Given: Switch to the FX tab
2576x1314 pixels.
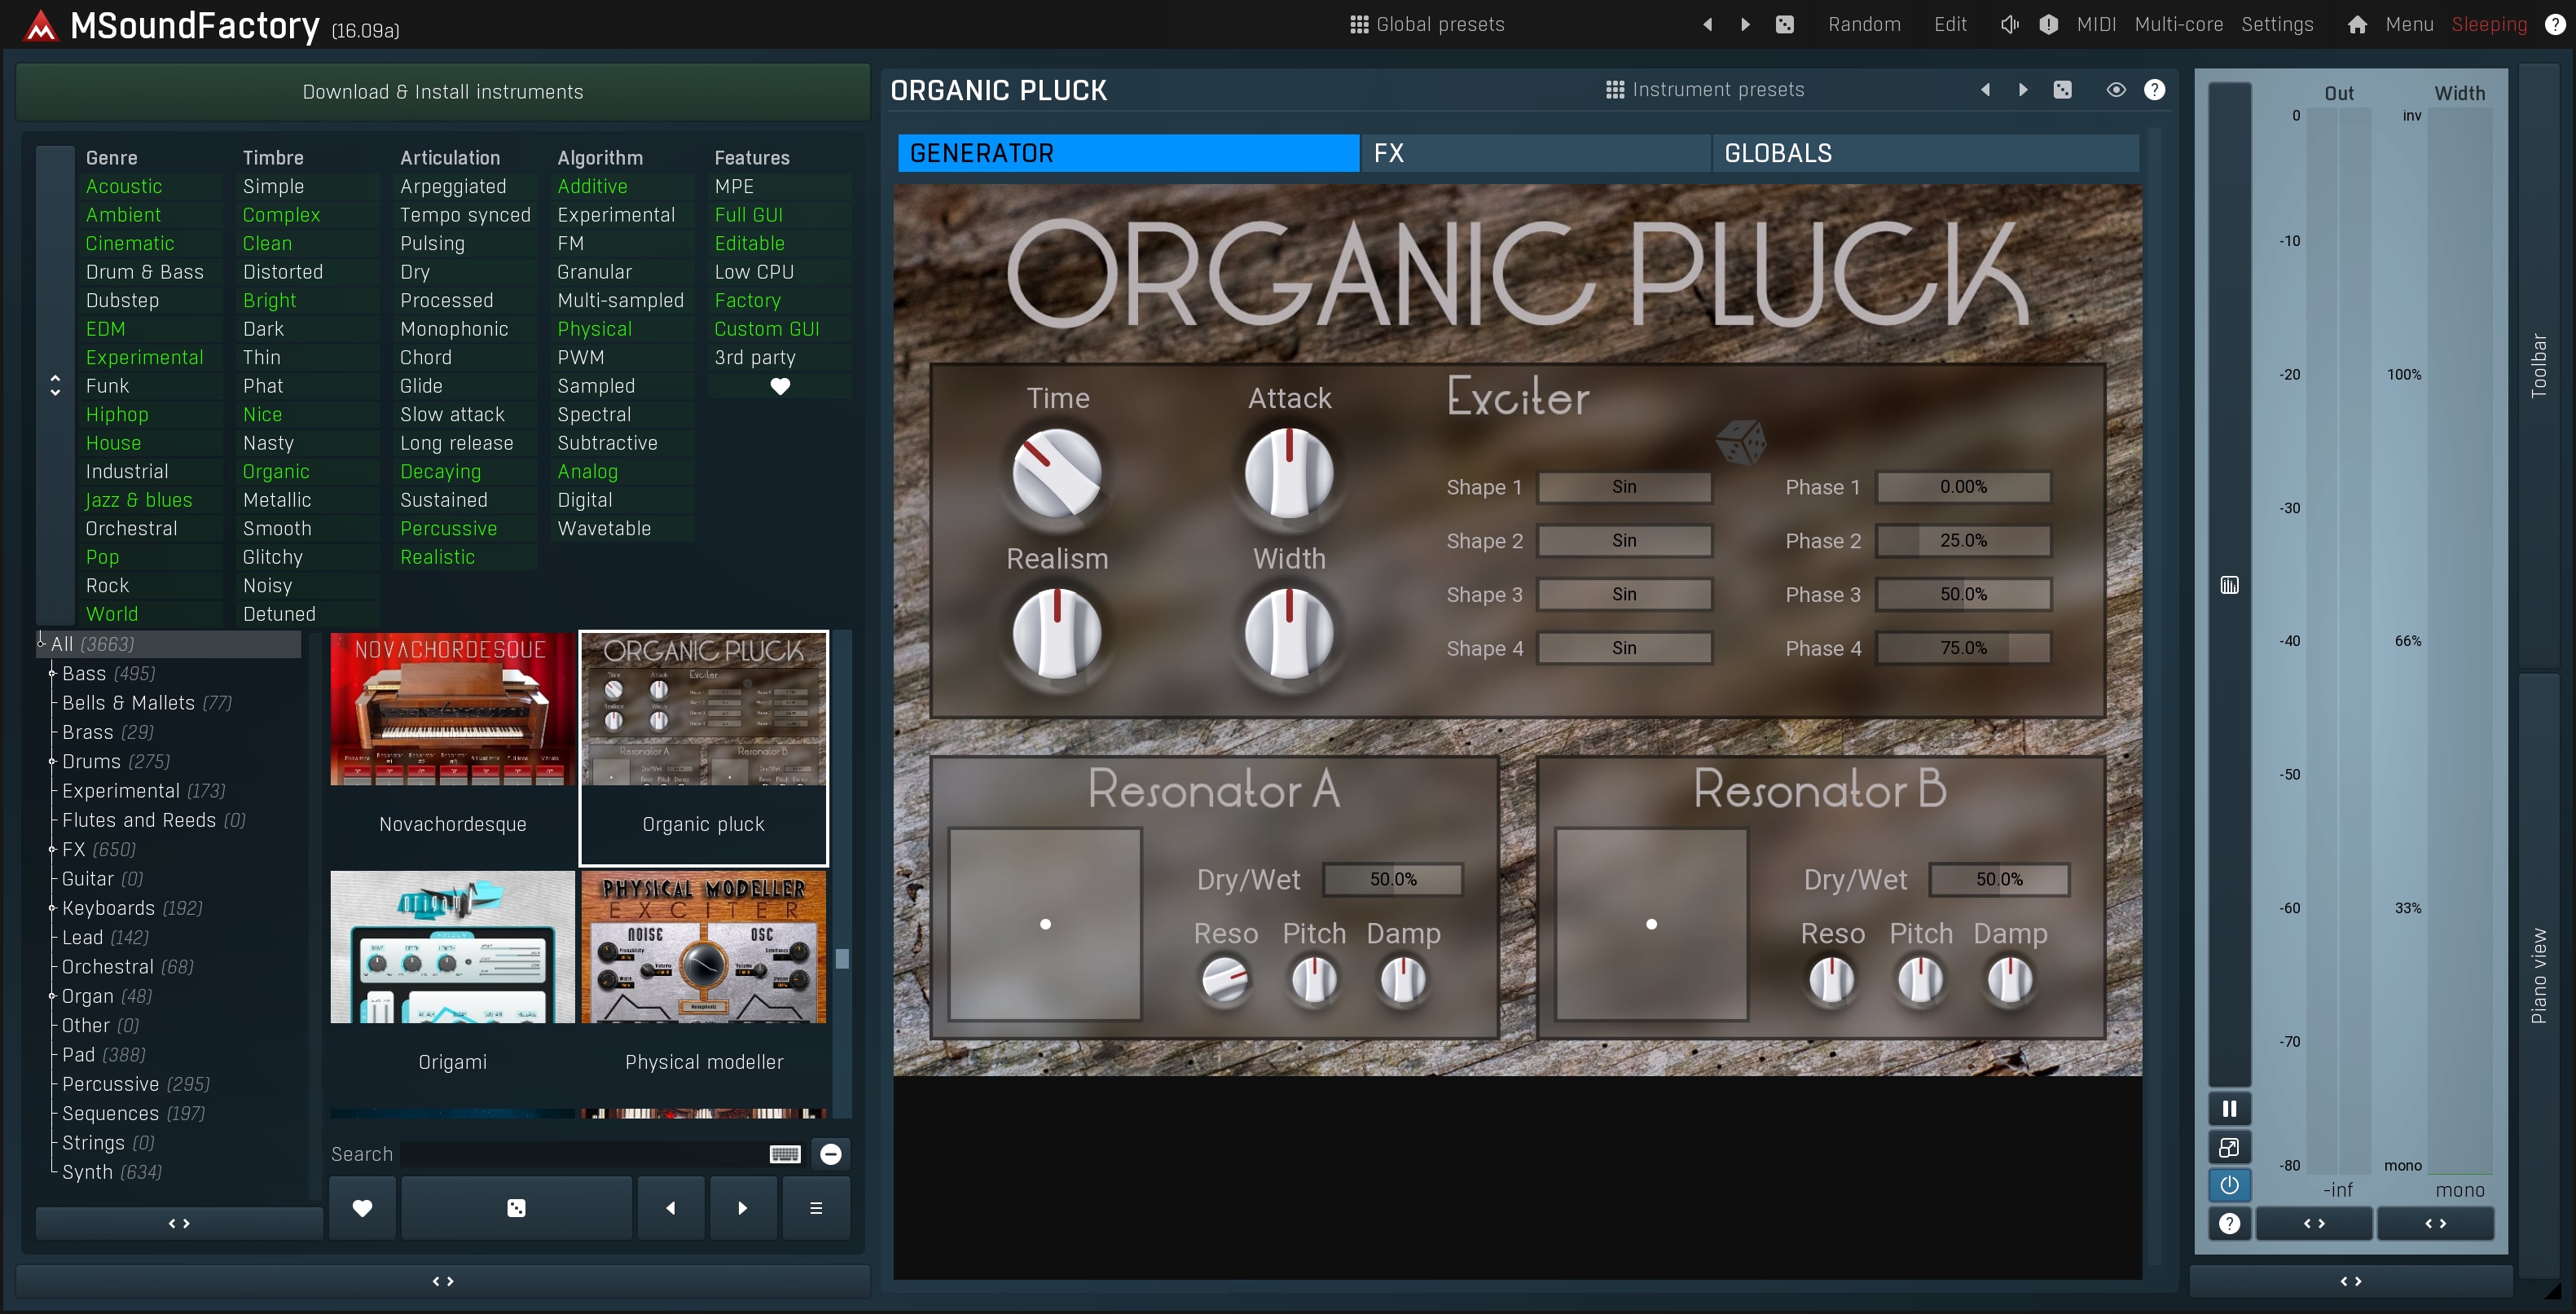Looking at the screenshot, I should (x=1535, y=153).
